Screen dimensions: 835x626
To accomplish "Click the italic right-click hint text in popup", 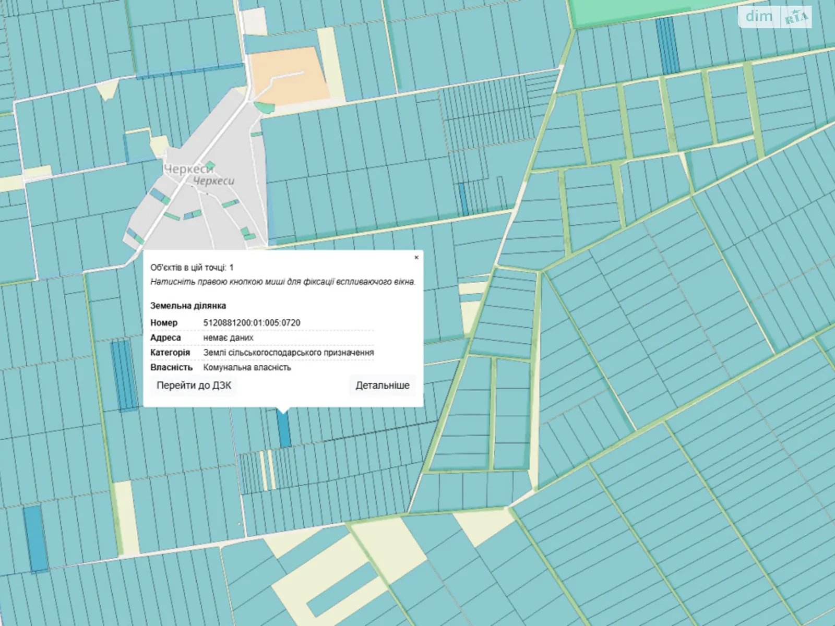I will [x=283, y=282].
